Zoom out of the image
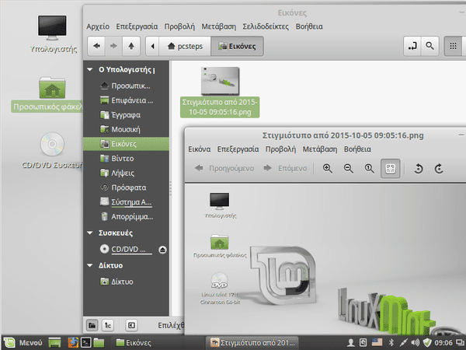 click(348, 169)
